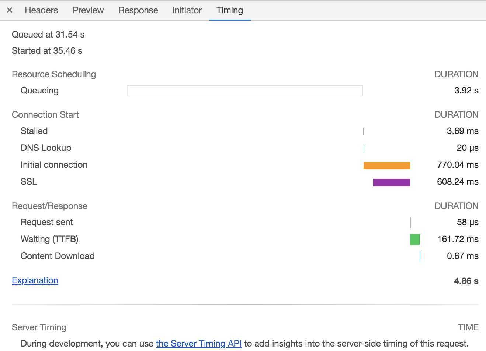Select the Timing tab
486x351 pixels.
(230, 10)
